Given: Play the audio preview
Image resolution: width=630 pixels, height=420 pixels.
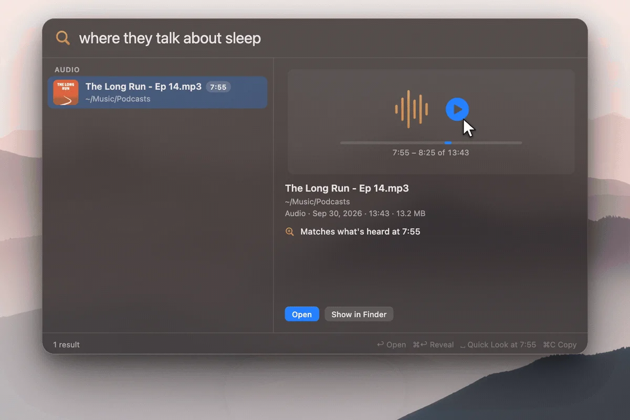Looking at the screenshot, I should tap(457, 109).
